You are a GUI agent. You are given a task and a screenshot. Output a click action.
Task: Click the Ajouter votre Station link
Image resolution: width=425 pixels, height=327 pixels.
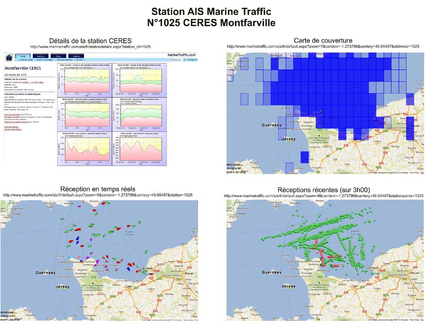click(x=13, y=129)
